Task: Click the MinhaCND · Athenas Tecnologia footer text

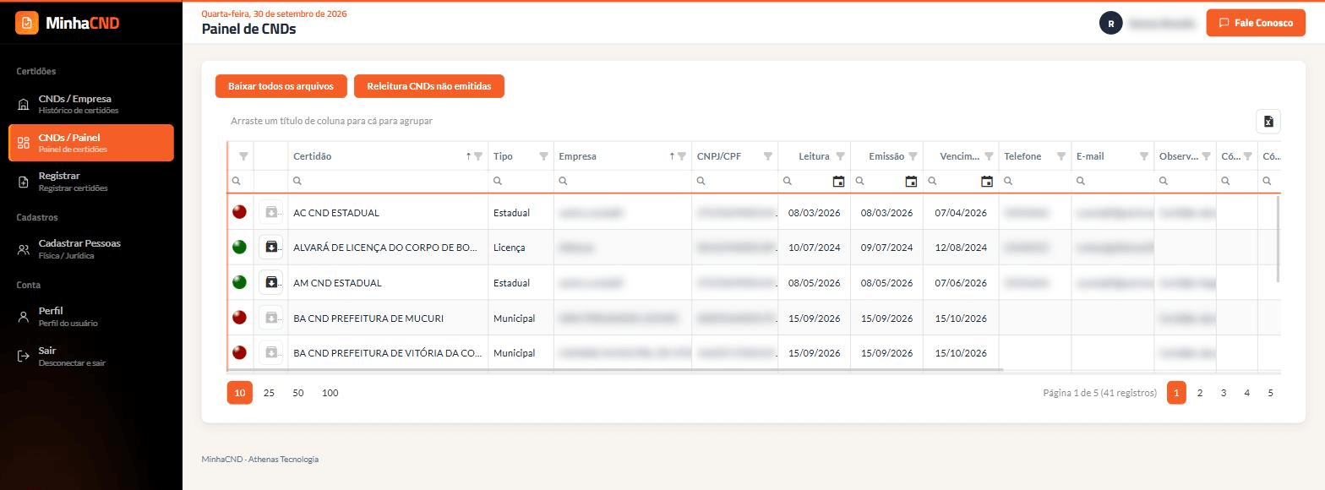Action: [260, 460]
